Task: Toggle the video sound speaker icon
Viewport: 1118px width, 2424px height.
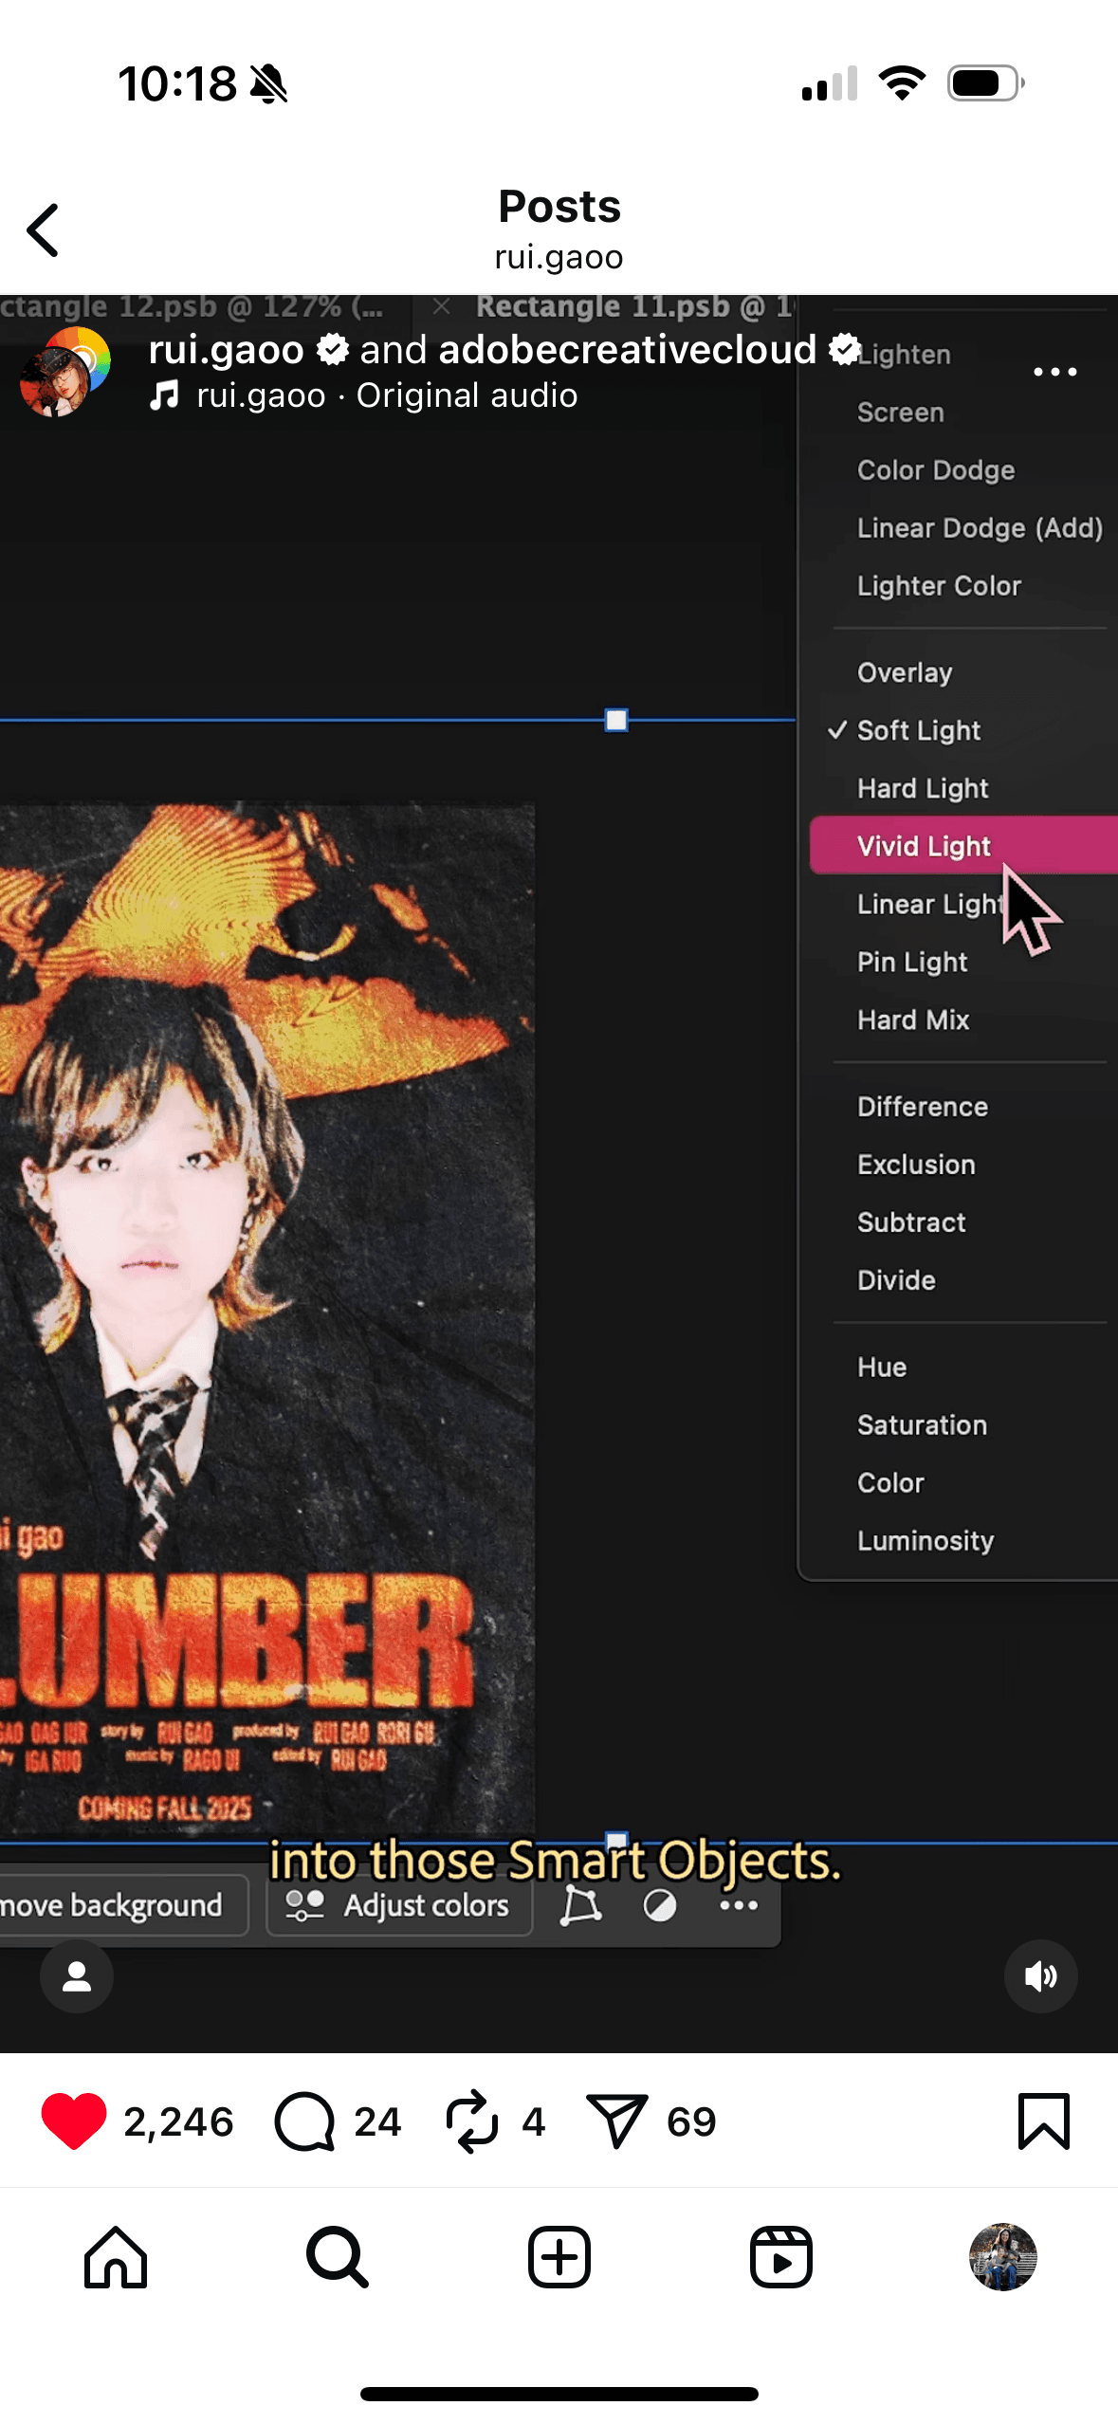Action: pos(1040,1976)
